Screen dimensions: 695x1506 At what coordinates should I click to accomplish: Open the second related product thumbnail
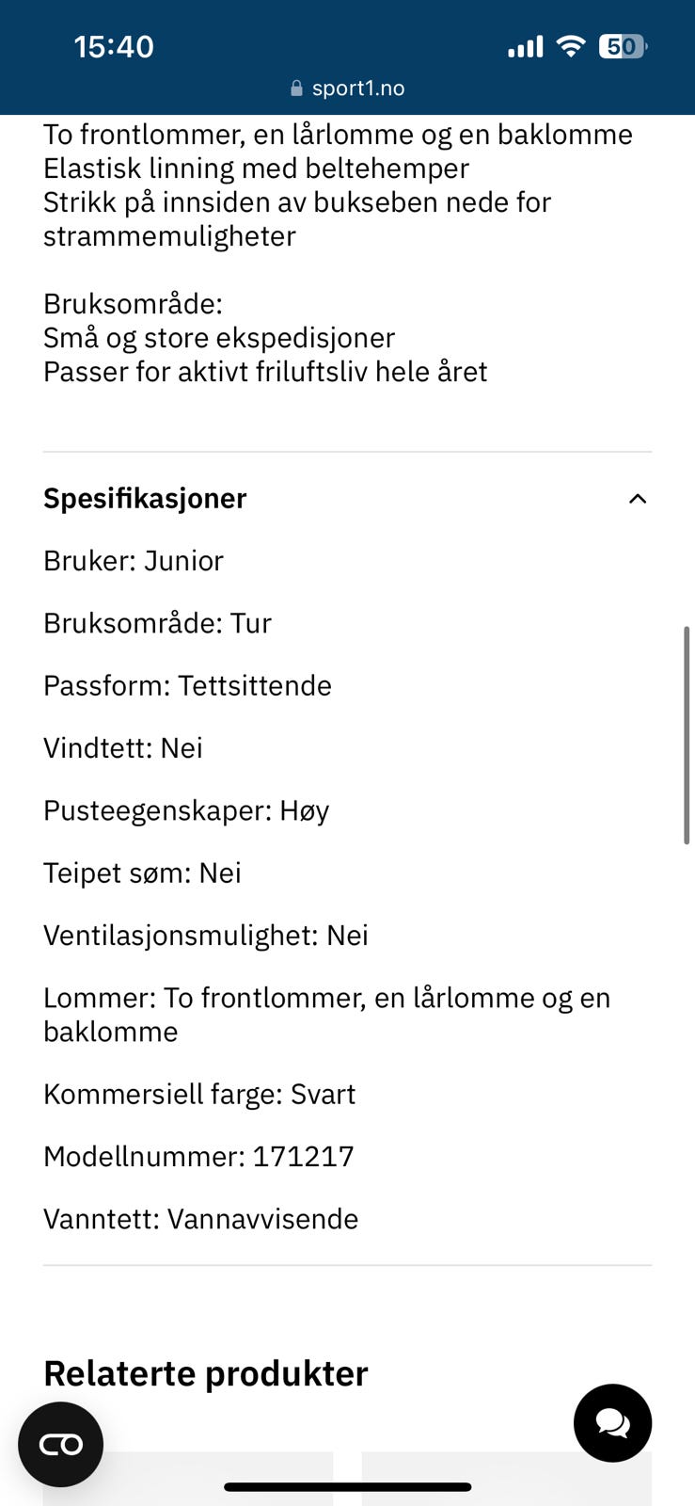[506, 1478]
